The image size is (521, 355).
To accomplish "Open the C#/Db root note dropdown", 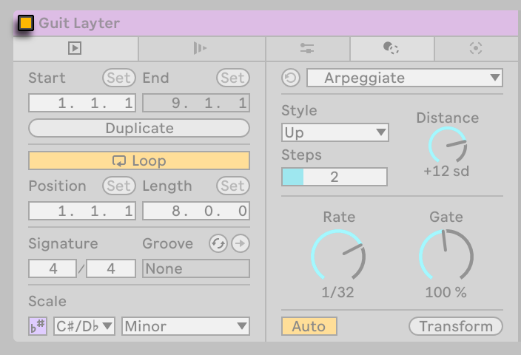I will (84, 326).
